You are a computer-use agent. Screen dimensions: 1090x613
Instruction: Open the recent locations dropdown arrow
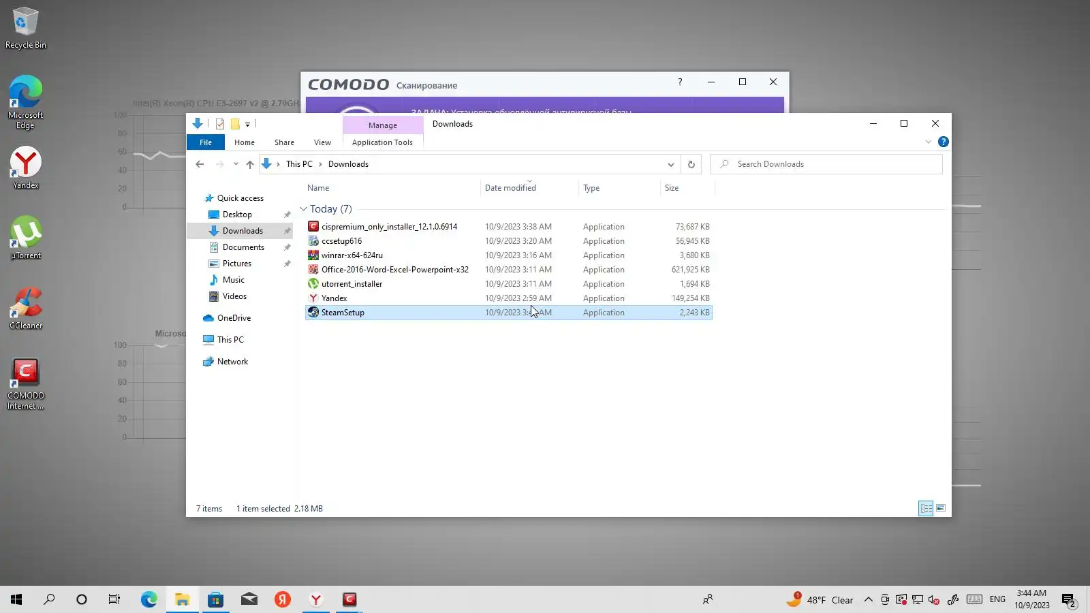click(x=236, y=164)
